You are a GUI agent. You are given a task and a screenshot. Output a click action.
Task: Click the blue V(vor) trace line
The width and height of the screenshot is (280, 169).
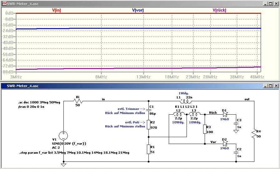click(x=138, y=28)
